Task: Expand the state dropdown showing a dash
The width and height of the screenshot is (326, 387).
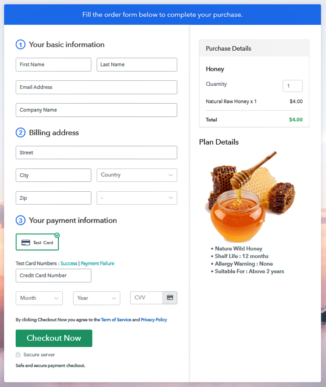Action: coord(137,198)
